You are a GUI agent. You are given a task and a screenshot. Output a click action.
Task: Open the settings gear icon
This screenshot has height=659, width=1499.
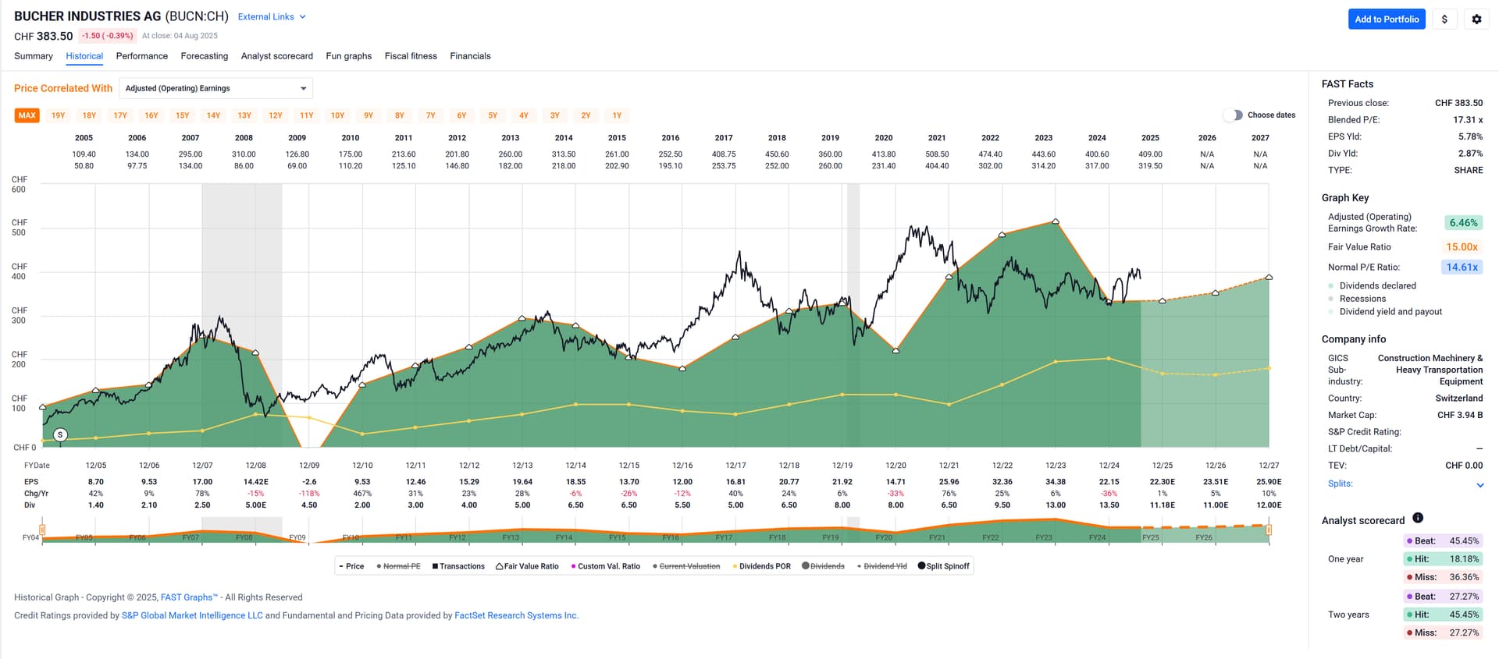(x=1476, y=19)
